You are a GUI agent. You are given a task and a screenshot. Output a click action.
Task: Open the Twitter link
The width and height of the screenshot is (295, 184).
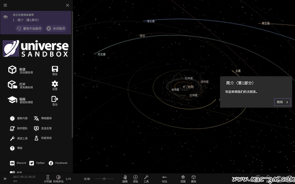(x=37, y=163)
